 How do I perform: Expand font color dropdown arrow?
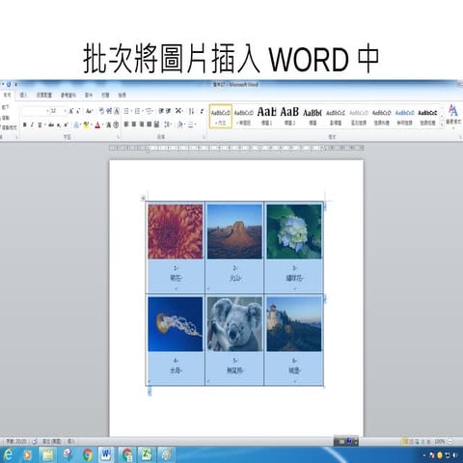point(102,124)
